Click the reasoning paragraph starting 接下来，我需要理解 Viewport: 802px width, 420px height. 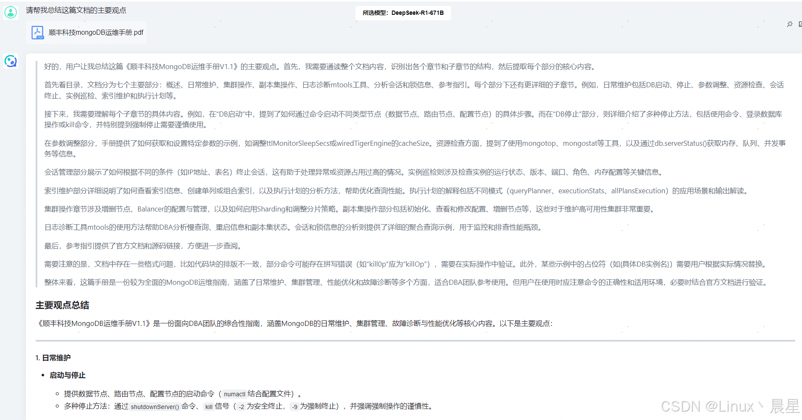click(x=413, y=120)
